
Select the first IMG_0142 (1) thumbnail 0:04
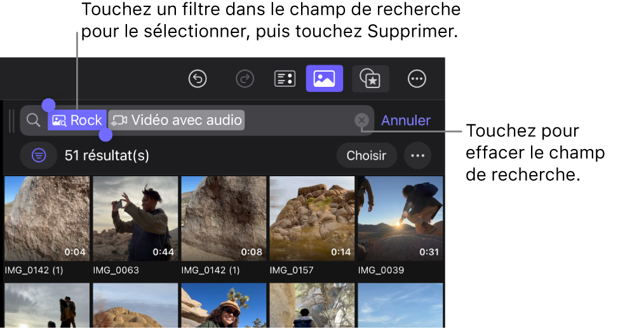point(47,219)
